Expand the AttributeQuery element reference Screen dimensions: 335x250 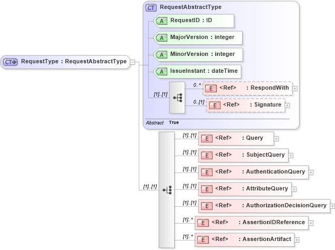click(x=294, y=189)
